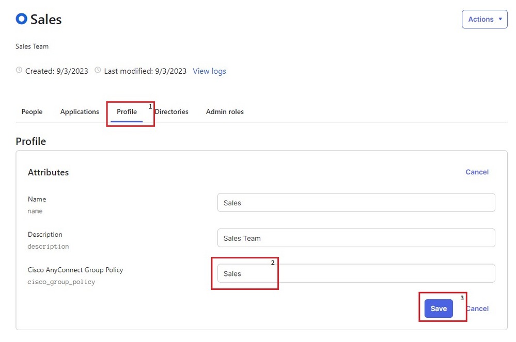
Task: Click the Sales group title heading
Action: (x=46, y=20)
